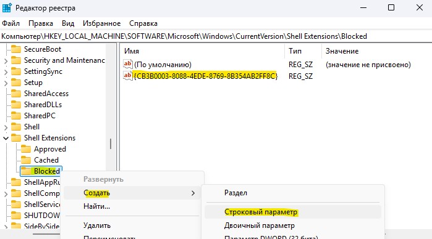
Task: Maximize the Registry Editor window
Action: pyautogui.click(x=391, y=7)
